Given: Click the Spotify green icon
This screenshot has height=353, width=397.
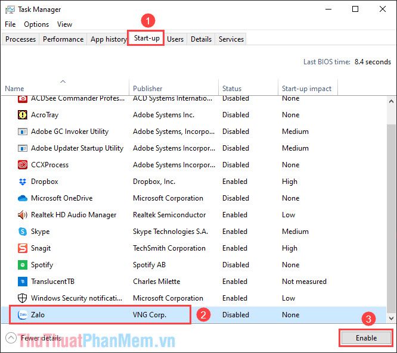Looking at the screenshot, I should 23,265.
